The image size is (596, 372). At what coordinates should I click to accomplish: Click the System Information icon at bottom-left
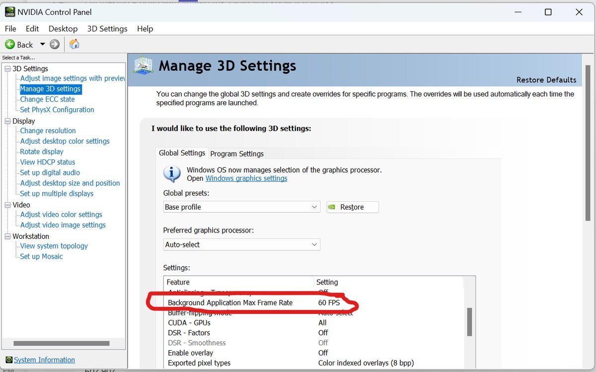(8, 360)
